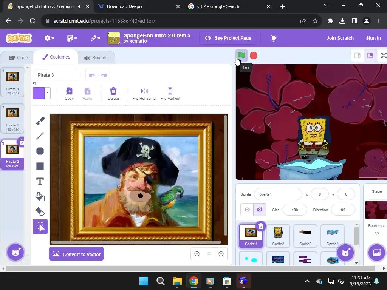The height and width of the screenshot is (290, 387).
Task: Select Sprite3 in sprite list
Action: point(305,236)
